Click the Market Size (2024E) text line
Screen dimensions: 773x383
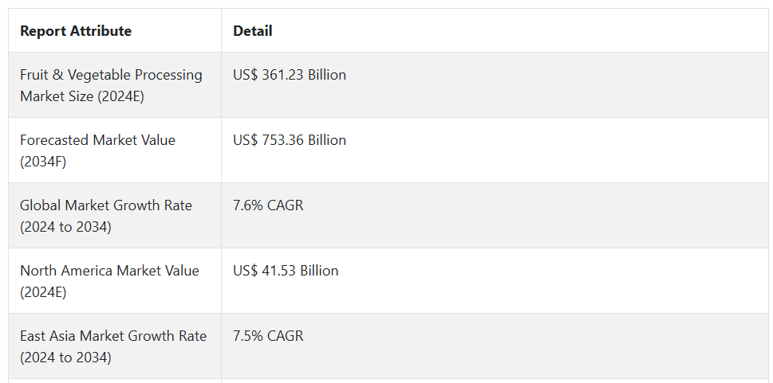click(x=82, y=96)
